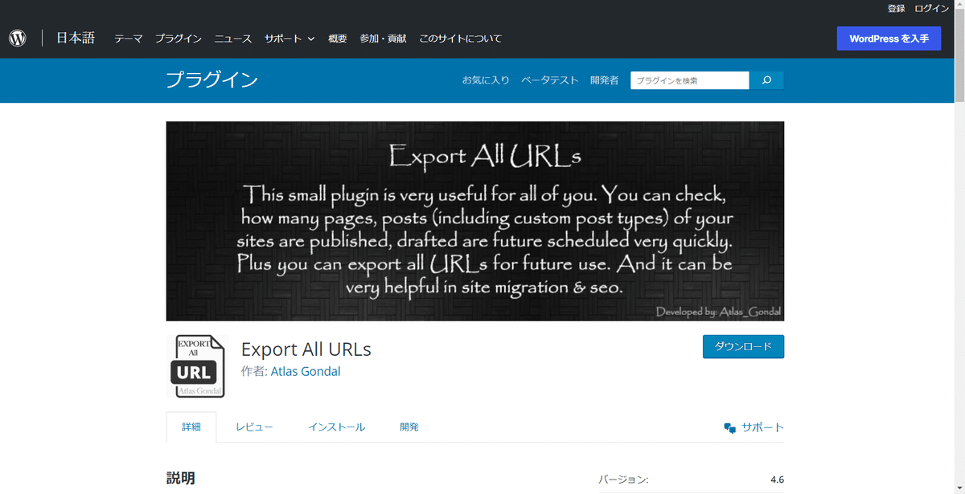Click the search magnifying glass icon

766,80
